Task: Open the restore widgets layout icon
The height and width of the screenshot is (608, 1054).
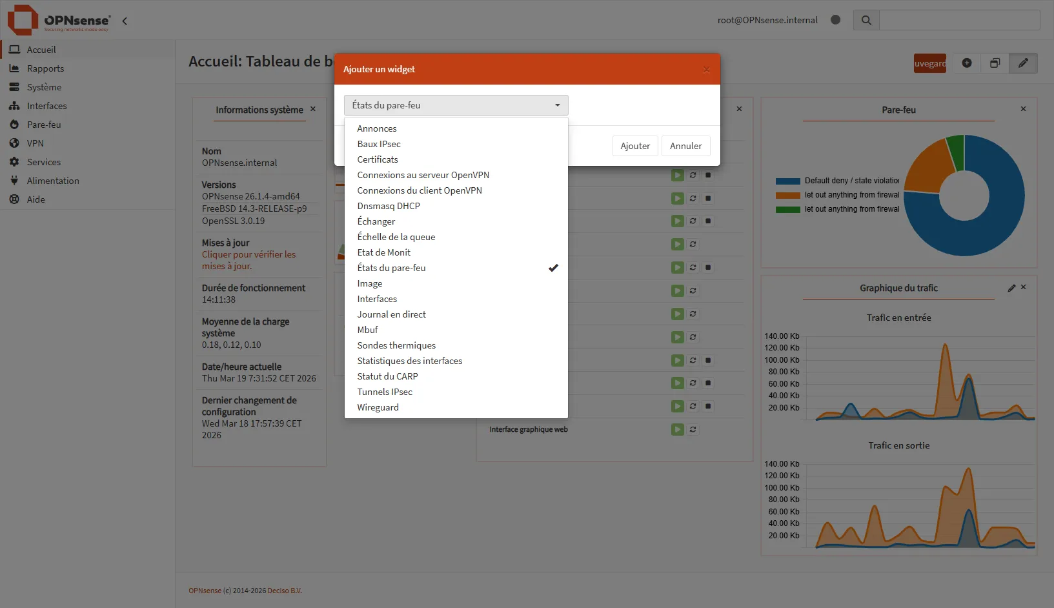Action: tap(995, 63)
